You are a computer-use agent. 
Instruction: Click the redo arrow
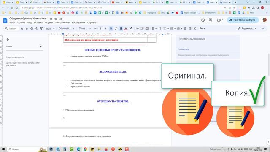27,29
